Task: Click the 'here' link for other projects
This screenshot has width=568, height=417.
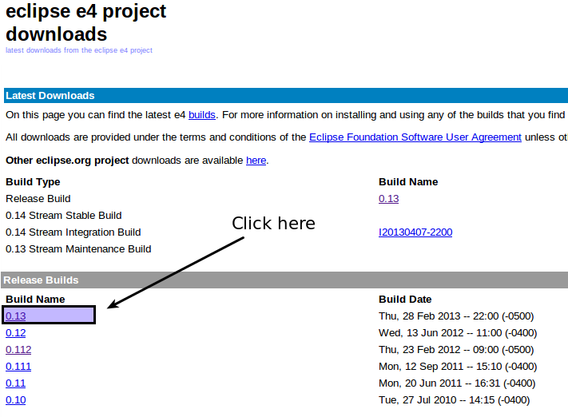Action: pyautogui.click(x=256, y=161)
